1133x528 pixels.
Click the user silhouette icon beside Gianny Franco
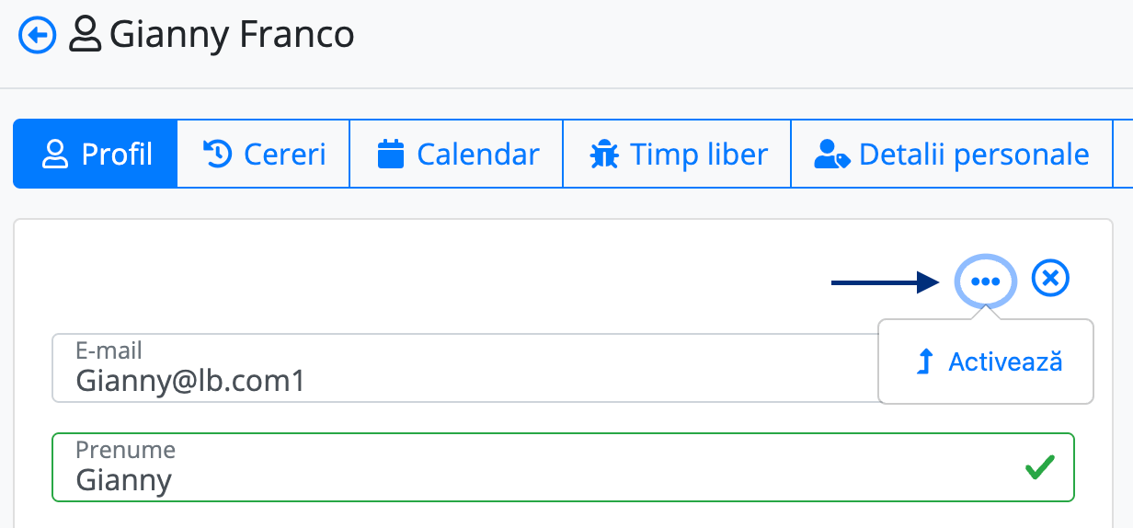coord(86,36)
